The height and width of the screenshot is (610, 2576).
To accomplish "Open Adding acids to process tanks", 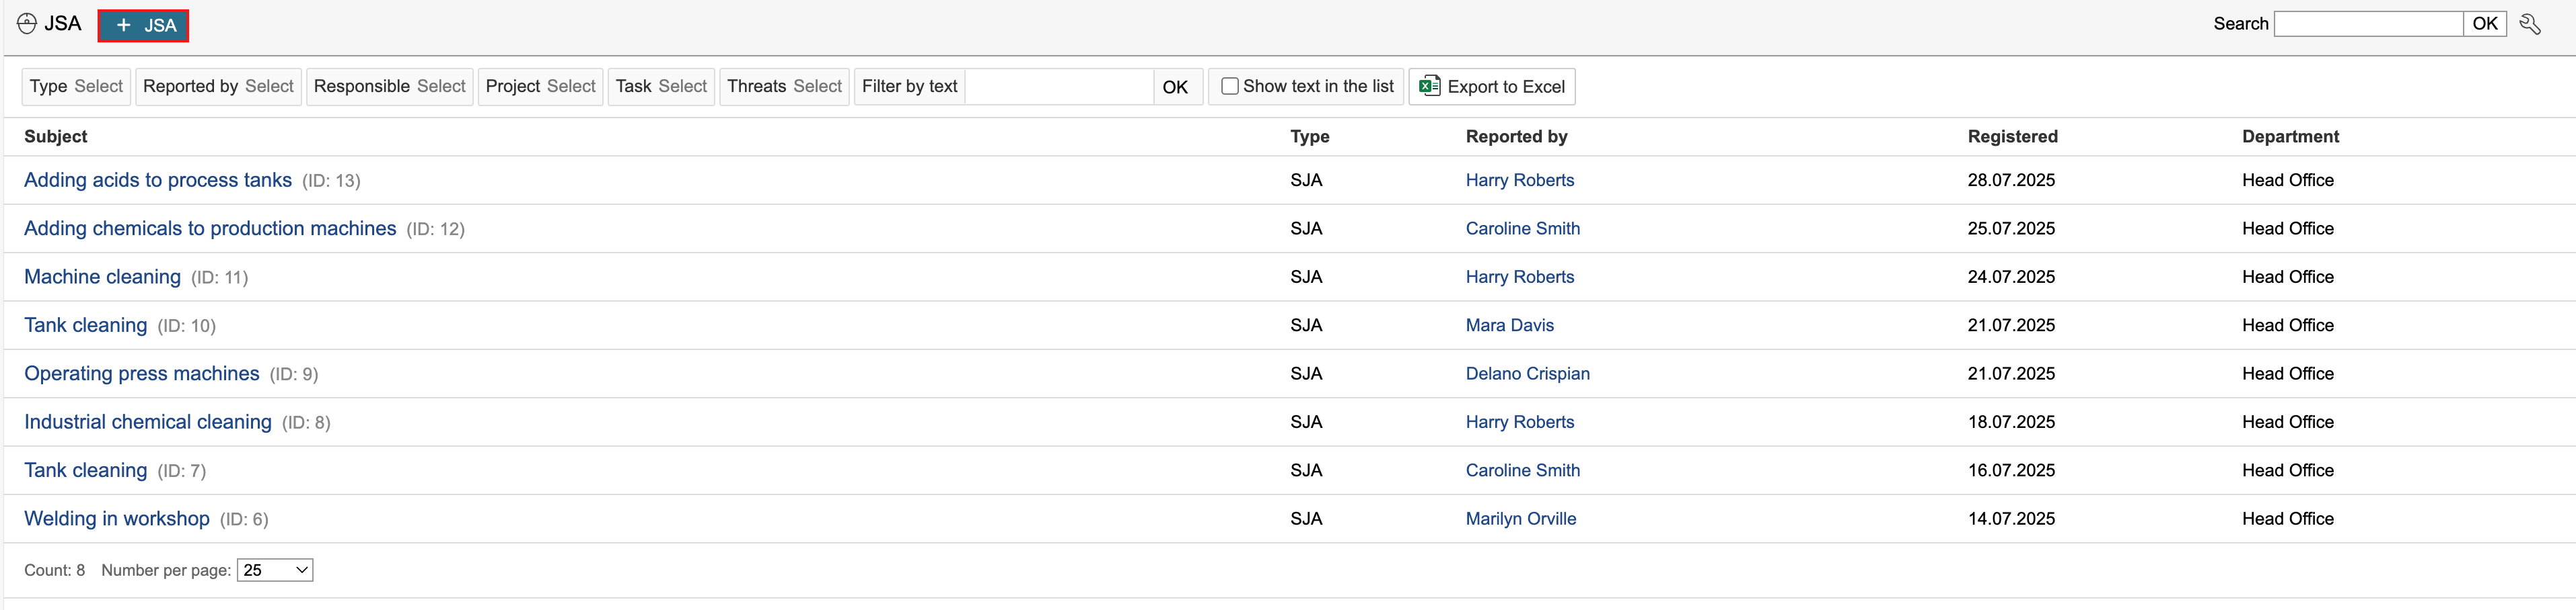I will [x=158, y=179].
